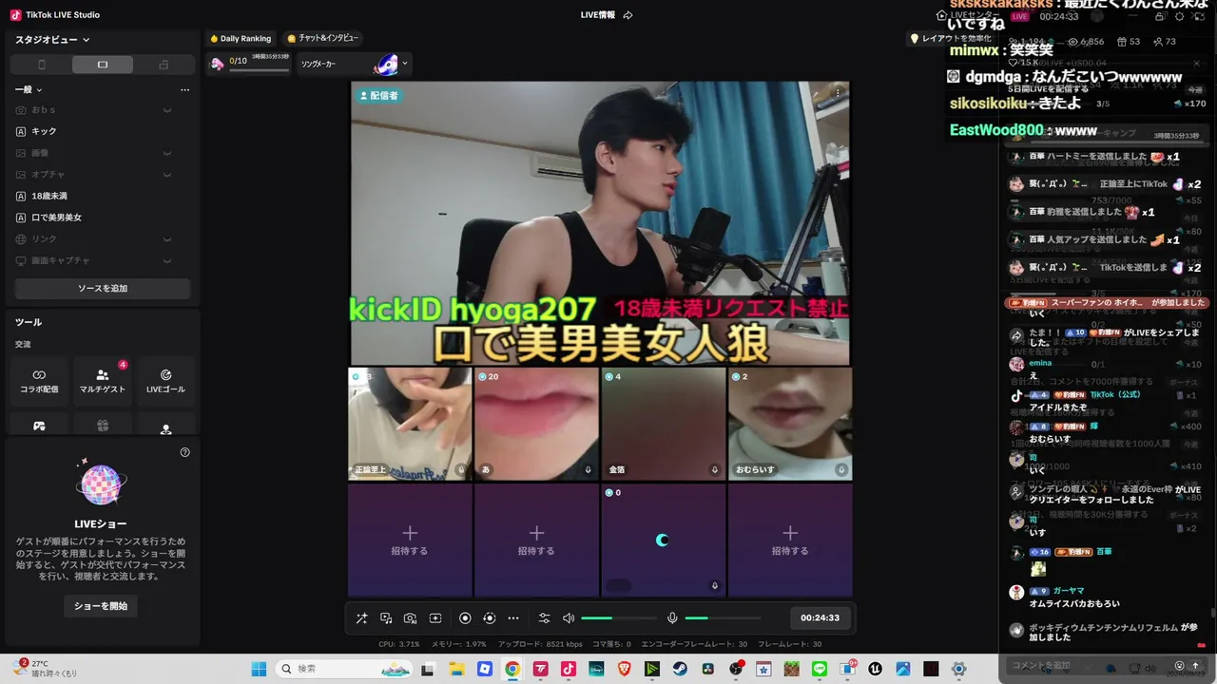Open the チャット&インタビュー tab
Image resolution: width=1217 pixels, height=684 pixels.
pos(322,39)
